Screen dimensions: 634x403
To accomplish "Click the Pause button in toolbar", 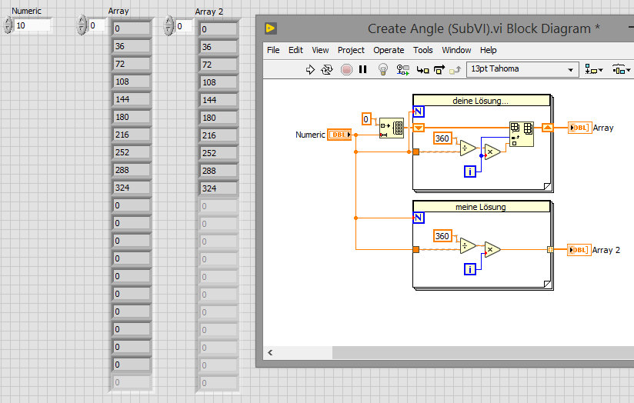I will point(363,69).
